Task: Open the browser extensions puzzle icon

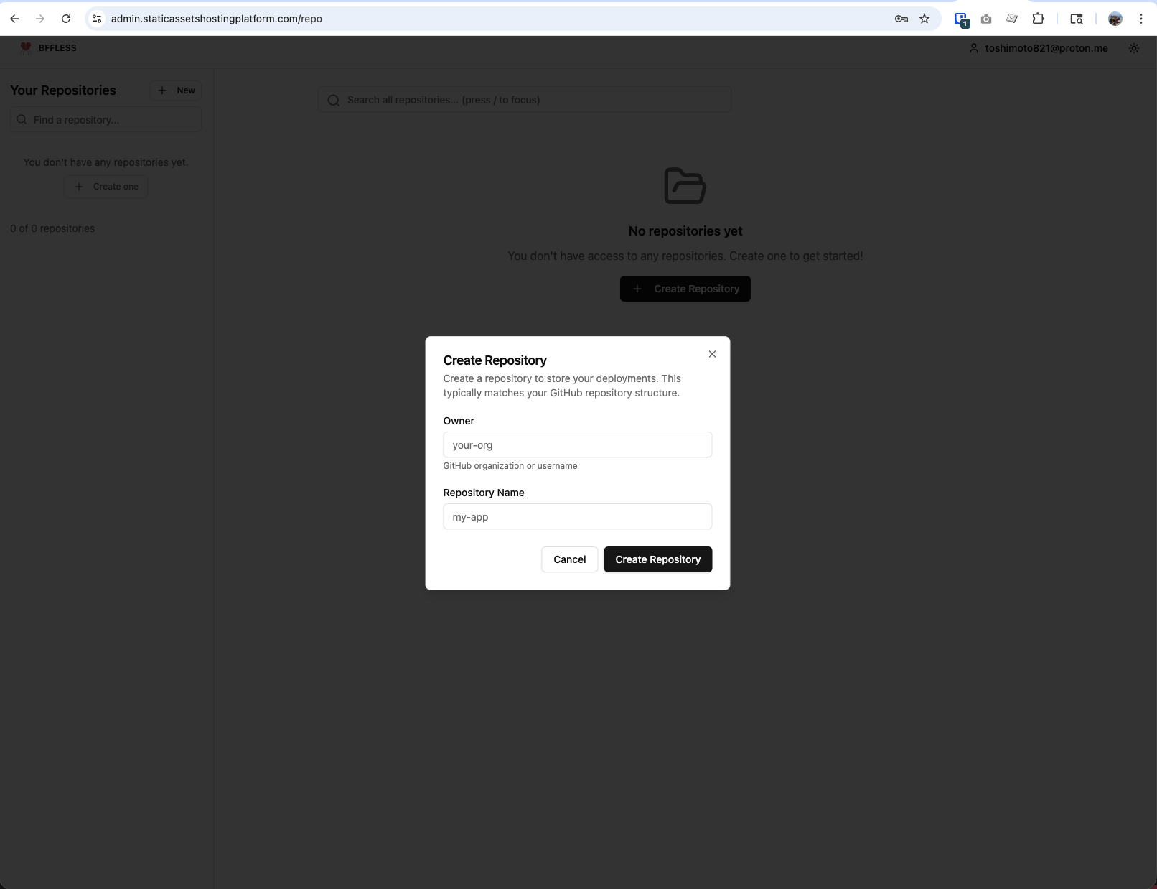Action: (1038, 19)
